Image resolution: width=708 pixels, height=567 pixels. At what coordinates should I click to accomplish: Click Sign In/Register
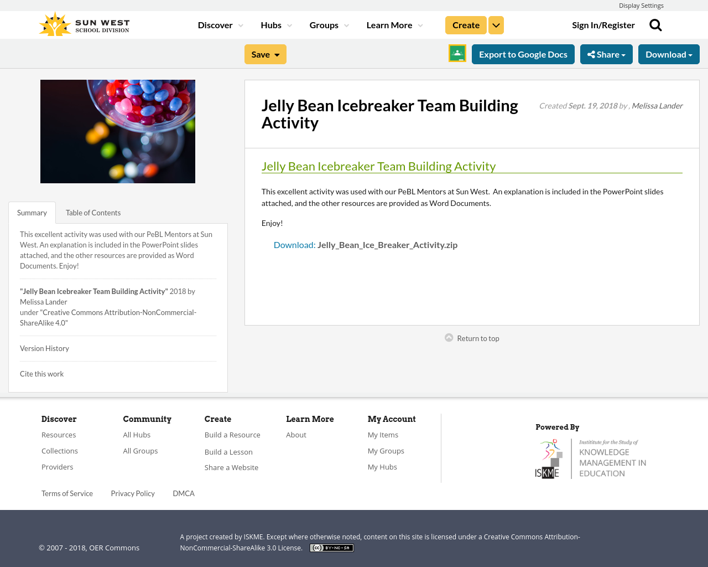(x=603, y=24)
